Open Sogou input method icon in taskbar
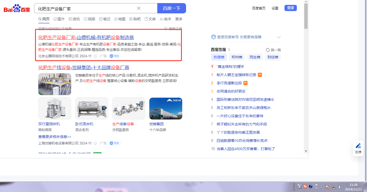 click(305, 186)
